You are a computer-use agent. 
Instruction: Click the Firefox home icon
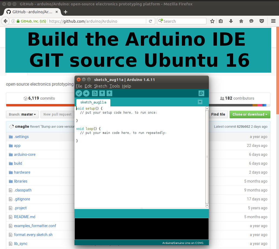[x=241, y=21]
